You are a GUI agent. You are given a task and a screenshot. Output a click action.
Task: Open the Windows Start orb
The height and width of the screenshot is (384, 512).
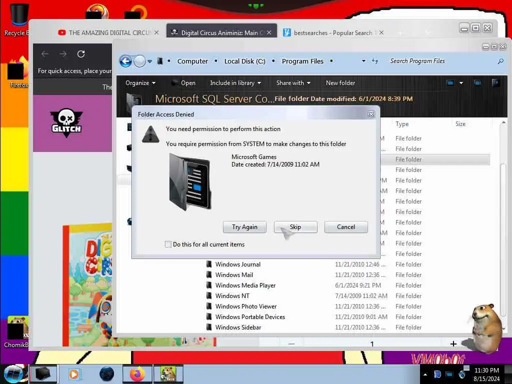pyautogui.click(x=12, y=374)
